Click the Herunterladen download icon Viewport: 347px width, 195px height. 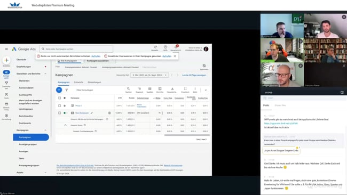[x=172, y=89]
